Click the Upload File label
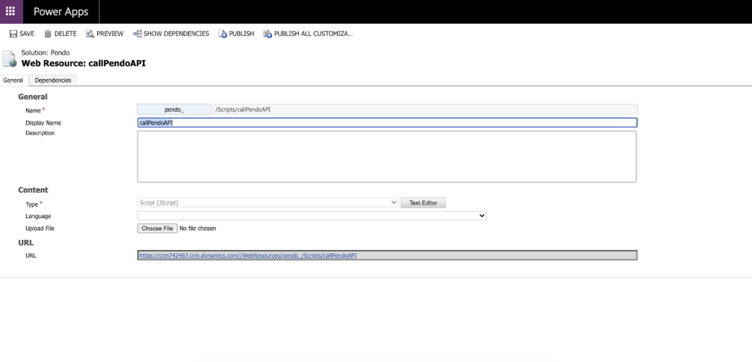752x362 pixels. point(40,229)
